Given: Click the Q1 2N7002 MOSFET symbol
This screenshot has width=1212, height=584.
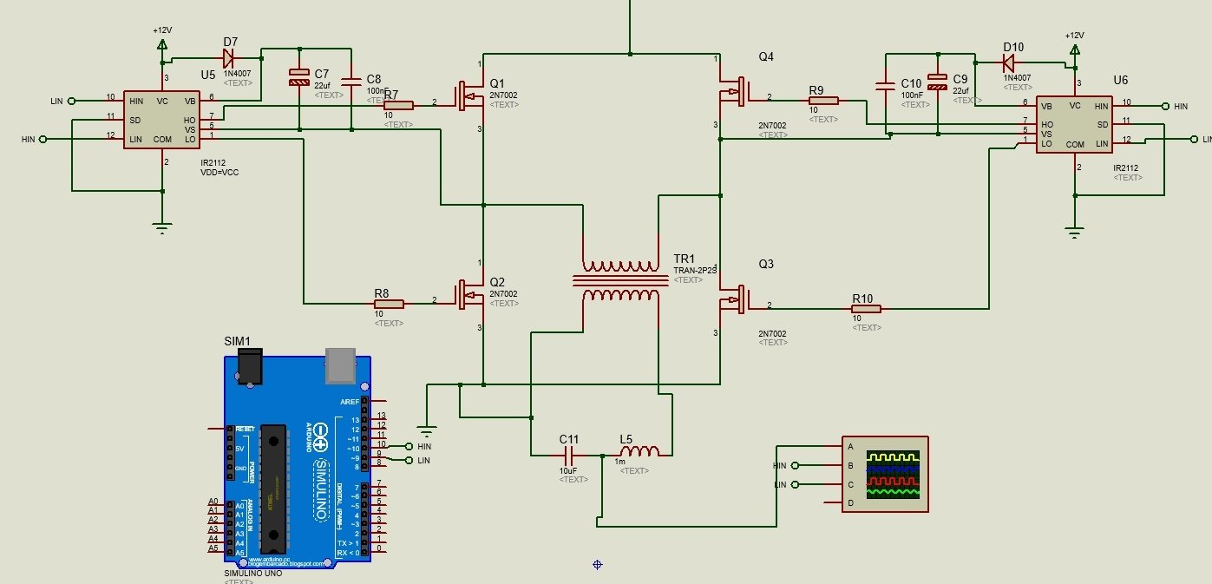Looking at the screenshot, I should point(470,95).
